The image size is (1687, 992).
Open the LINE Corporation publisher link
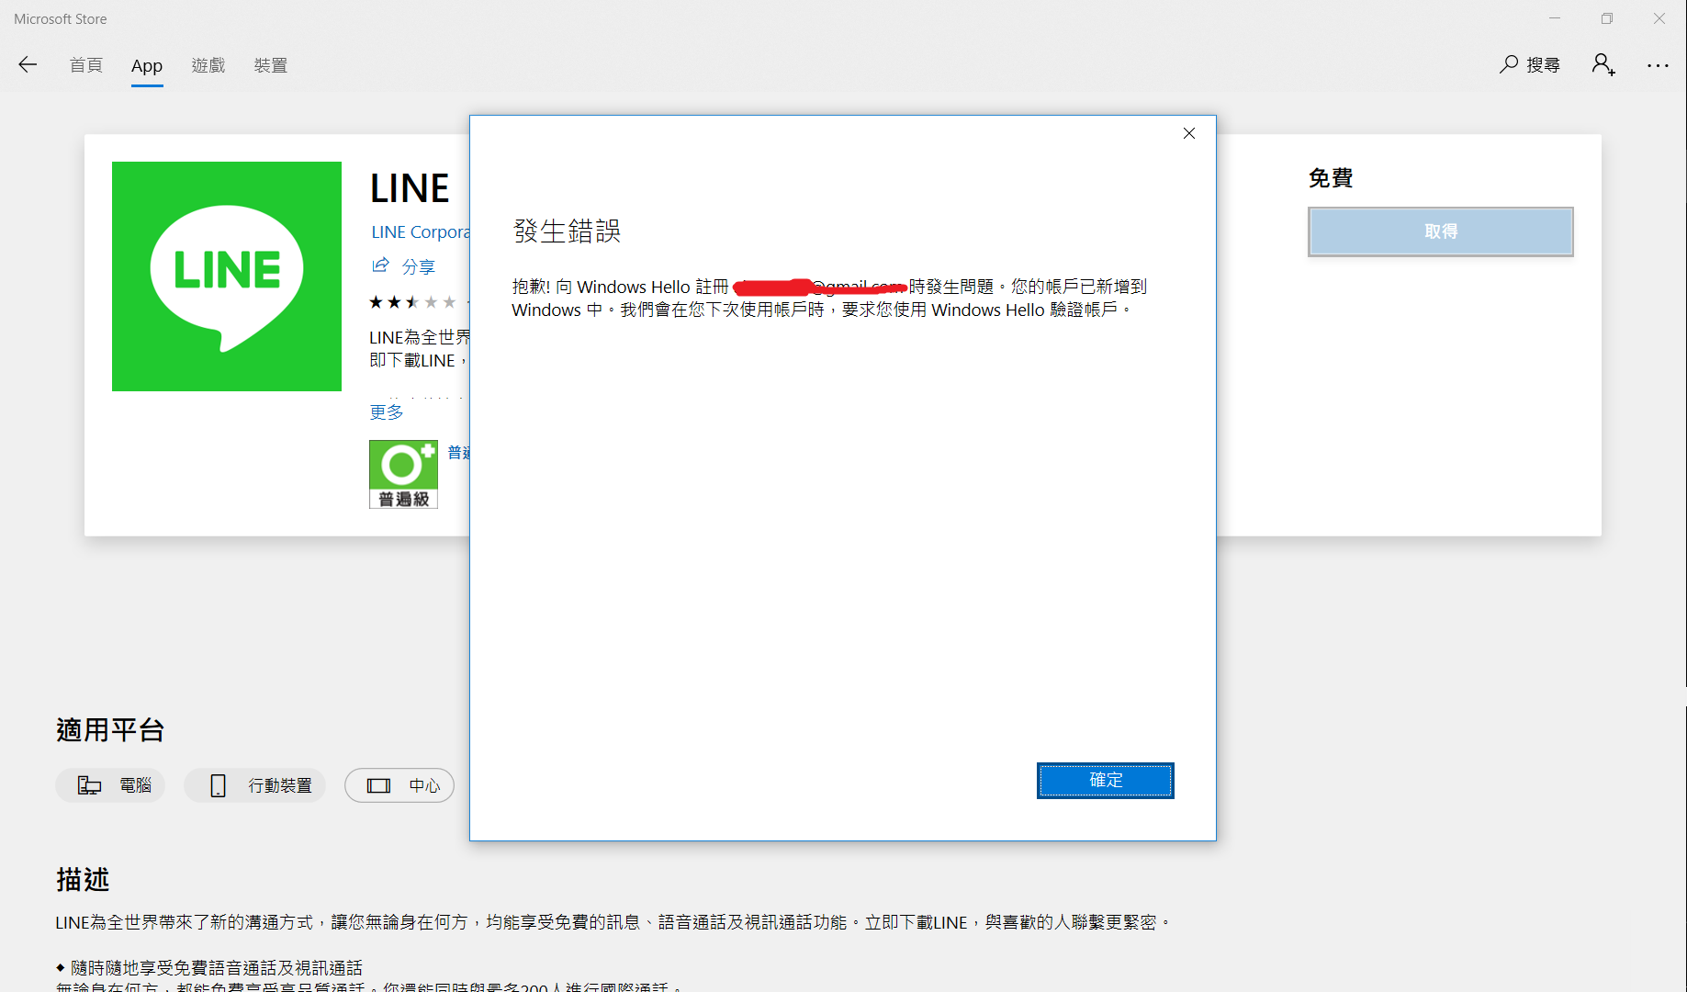(421, 232)
